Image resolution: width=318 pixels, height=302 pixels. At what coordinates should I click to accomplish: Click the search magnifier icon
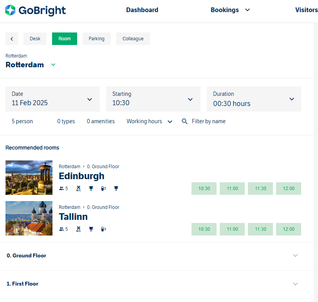(184, 121)
